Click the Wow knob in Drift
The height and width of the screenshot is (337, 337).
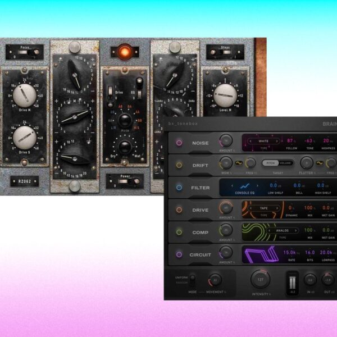(226, 163)
